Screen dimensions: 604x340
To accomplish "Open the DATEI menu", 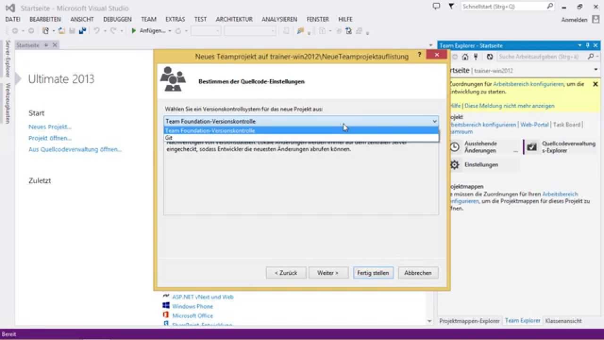I will point(13,19).
